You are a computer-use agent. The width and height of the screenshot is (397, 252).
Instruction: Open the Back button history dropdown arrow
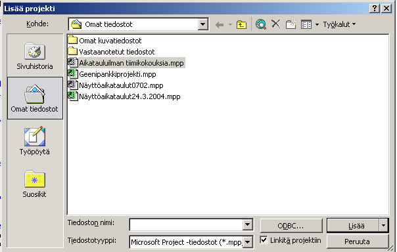pos(230,24)
